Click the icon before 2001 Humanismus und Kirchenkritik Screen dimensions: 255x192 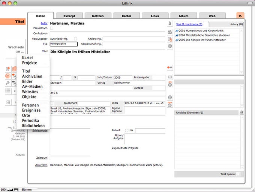tap(177, 31)
